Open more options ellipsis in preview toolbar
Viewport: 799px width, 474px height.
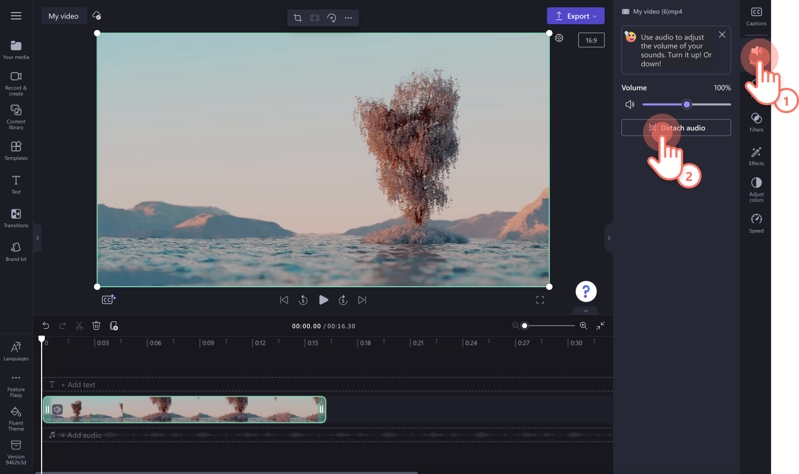tap(348, 18)
